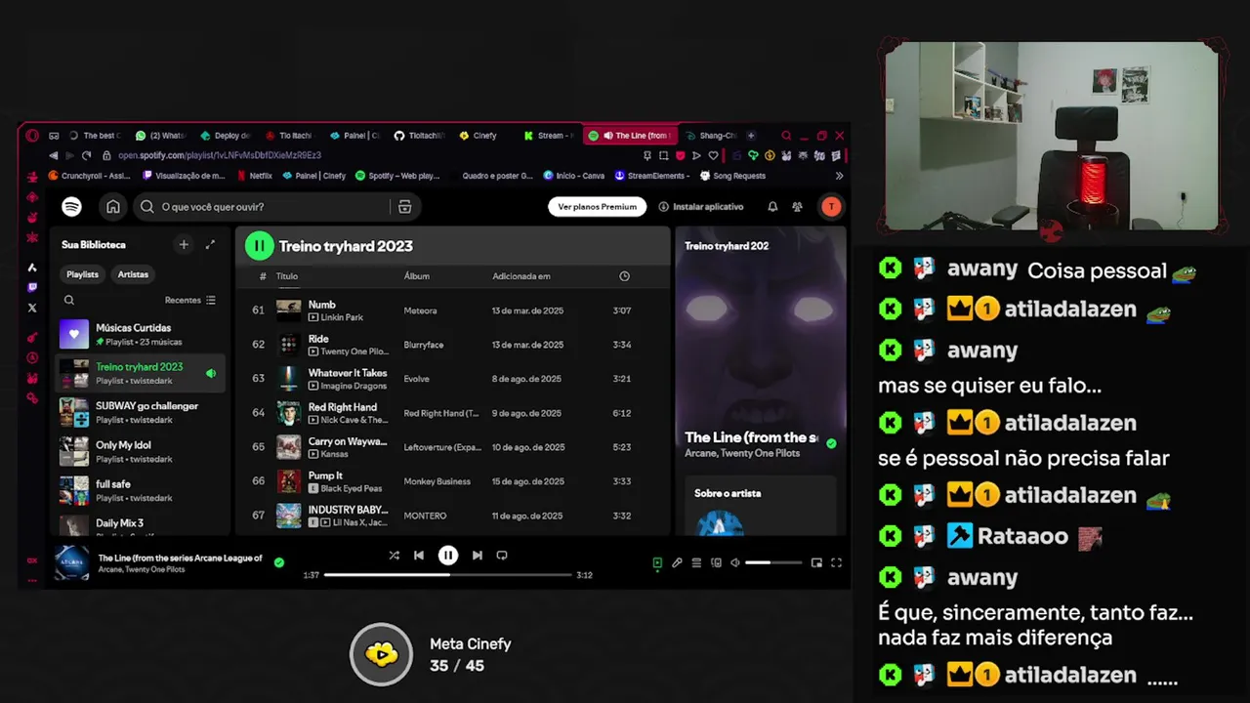Skip to the previous track
1250x703 pixels.
419,556
